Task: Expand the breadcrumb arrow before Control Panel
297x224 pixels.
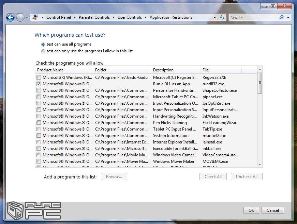Action: pyautogui.click(x=42, y=17)
